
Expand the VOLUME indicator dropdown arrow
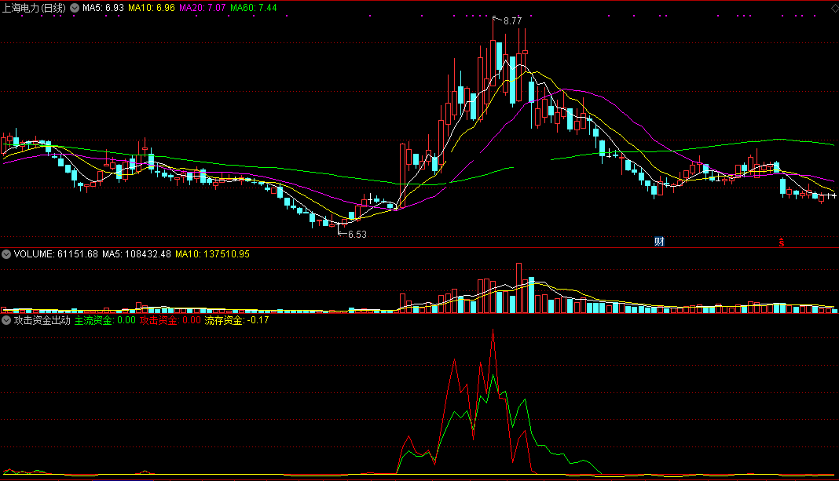[6, 254]
